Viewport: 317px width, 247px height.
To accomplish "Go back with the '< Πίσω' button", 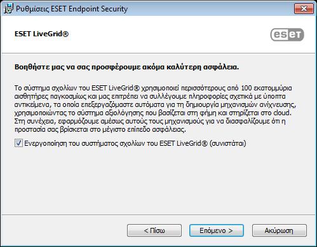I will tap(154, 230).
